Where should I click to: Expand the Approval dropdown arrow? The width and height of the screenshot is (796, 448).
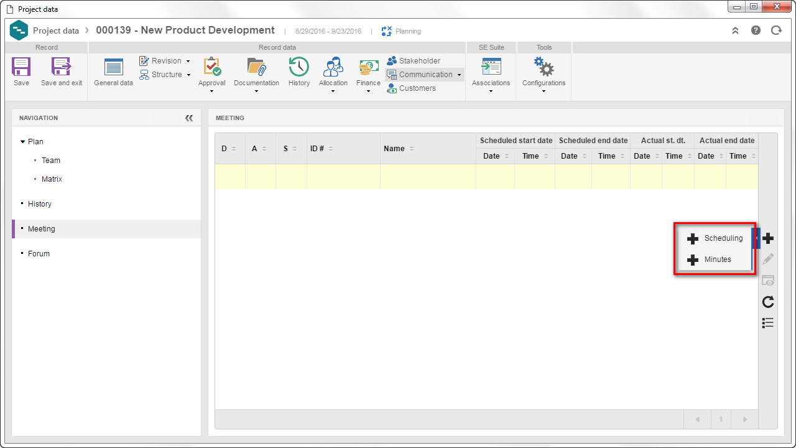point(212,91)
